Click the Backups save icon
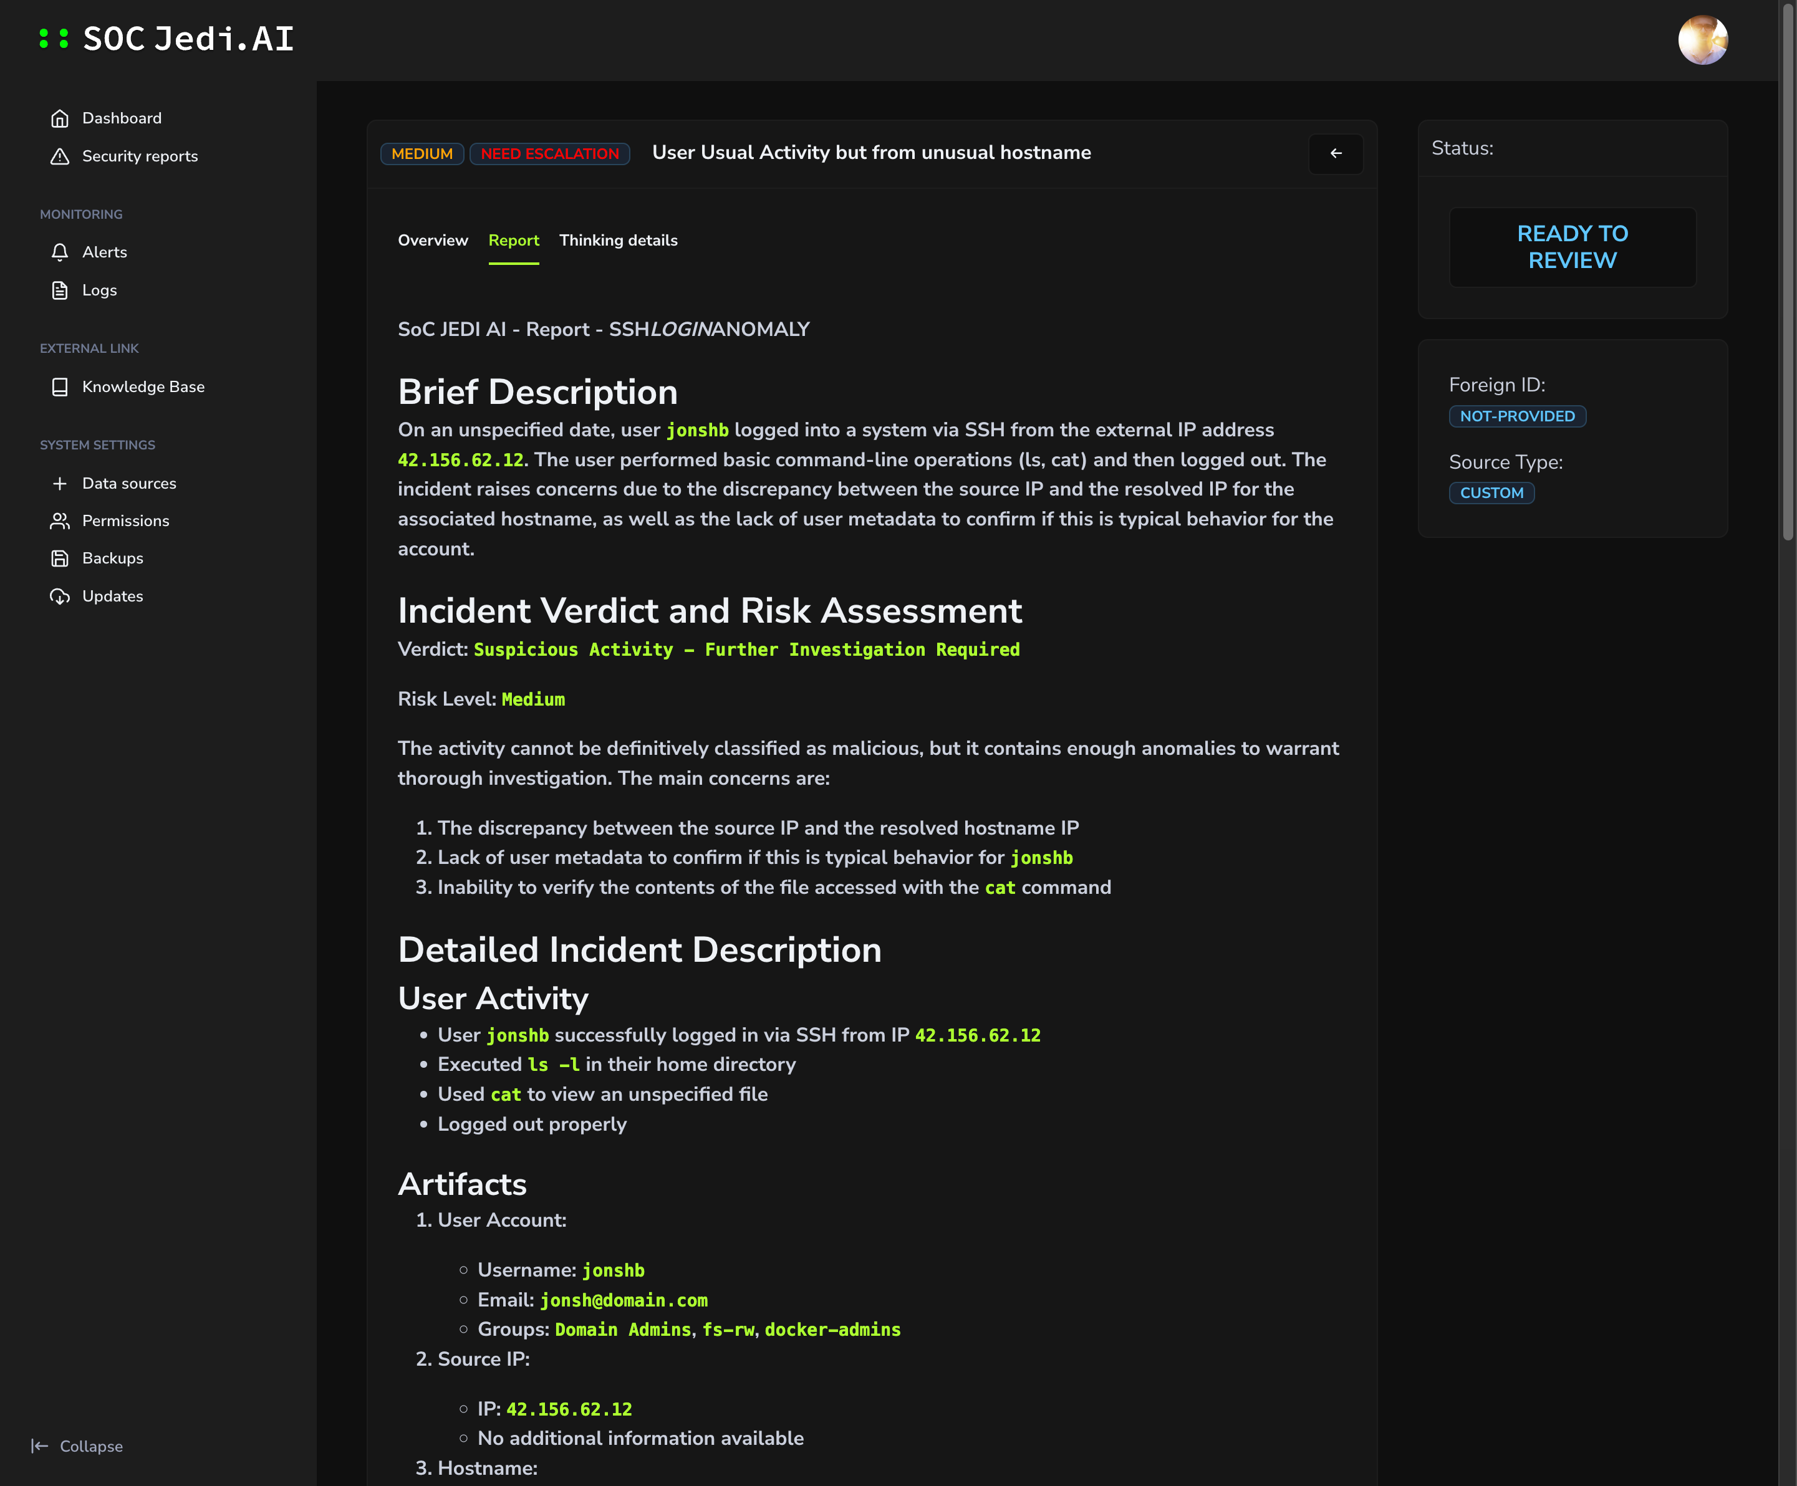This screenshot has height=1486, width=1797. (x=59, y=558)
